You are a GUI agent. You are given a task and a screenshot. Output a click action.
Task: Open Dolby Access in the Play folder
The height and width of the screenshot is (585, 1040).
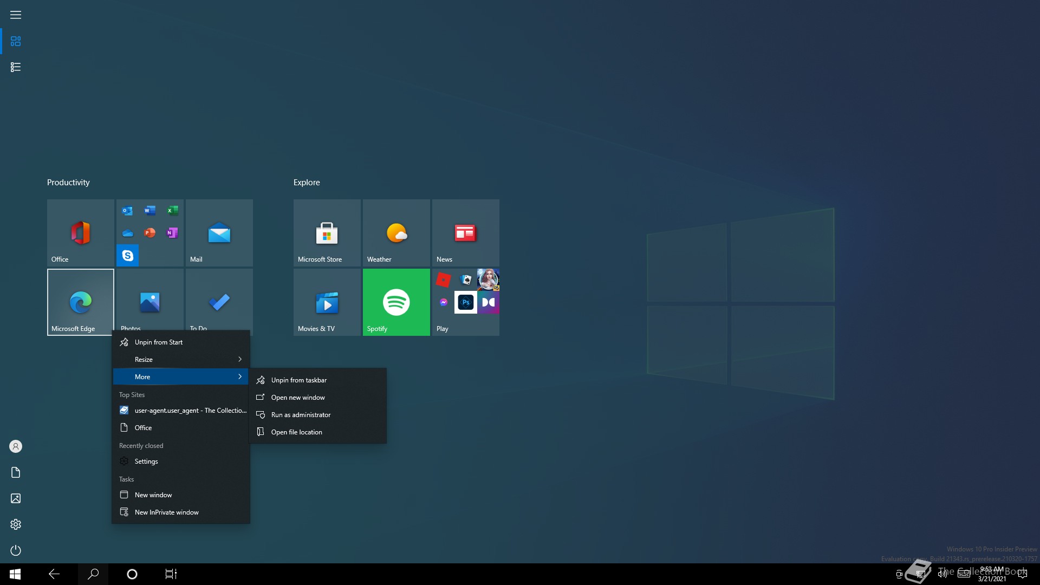tap(488, 302)
